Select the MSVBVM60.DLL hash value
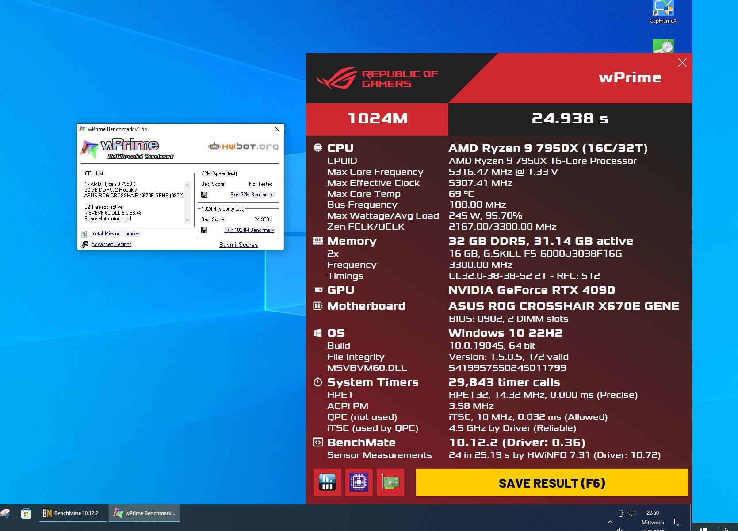 [508, 368]
